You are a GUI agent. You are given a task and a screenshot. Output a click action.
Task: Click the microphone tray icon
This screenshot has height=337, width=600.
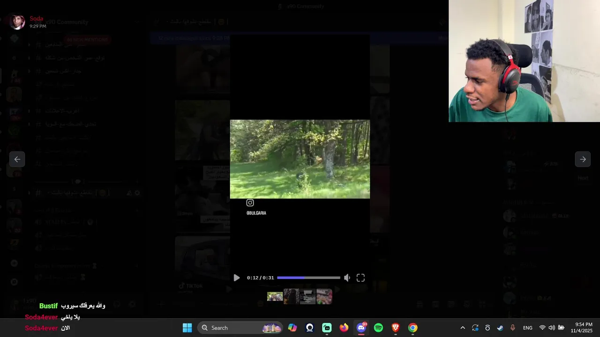[512, 328]
